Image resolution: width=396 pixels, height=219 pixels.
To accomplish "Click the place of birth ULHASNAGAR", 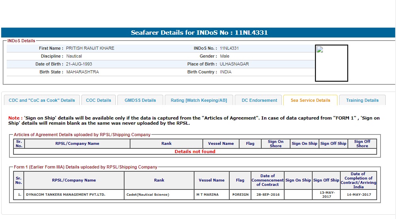I will (234, 64).
